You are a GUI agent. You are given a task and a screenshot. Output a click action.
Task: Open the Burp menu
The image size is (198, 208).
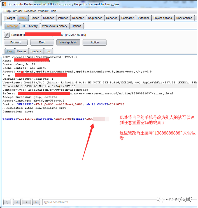point(8,11)
